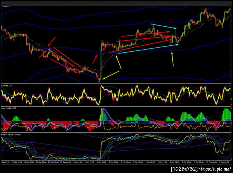
Task: Click the 5 Oct 19:00 time axis label
Action: click(x=126, y=162)
